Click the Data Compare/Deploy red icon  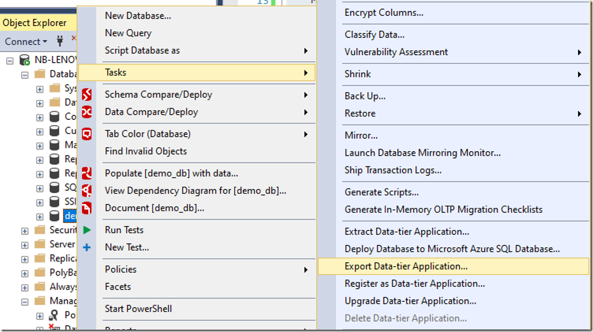coord(87,112)
